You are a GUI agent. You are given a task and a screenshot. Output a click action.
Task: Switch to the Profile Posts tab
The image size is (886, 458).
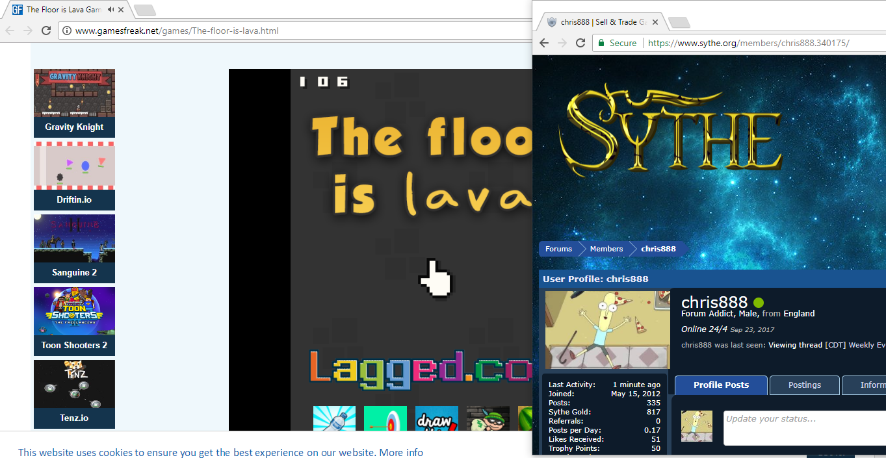click(721, 385)
